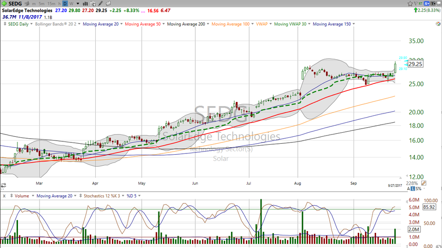Screen dimensions: 442x248
Task: Select the Daily 'D' timeframe button
Action: pos(65,4)
